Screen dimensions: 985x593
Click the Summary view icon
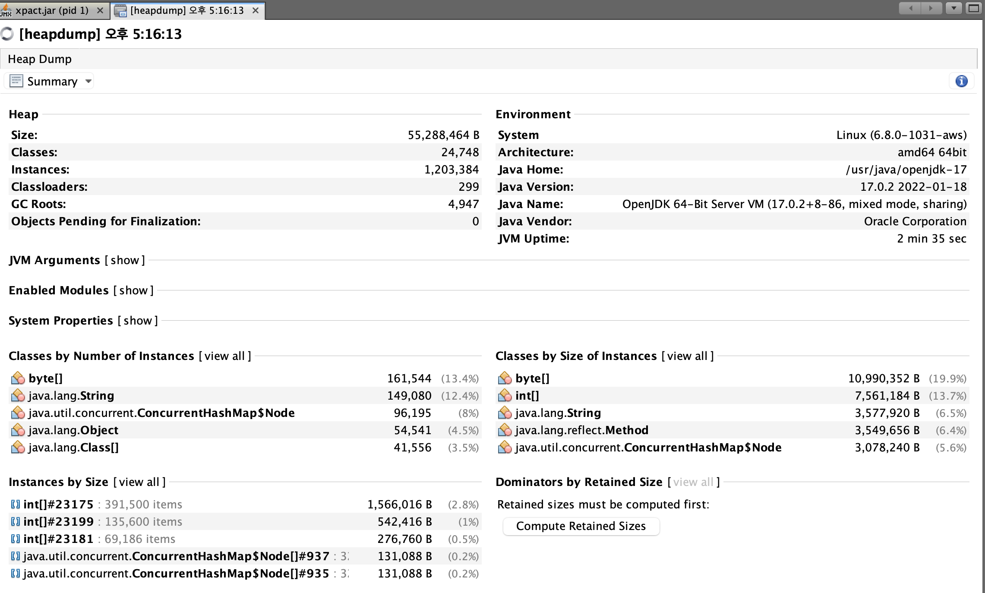pos(16,81)
